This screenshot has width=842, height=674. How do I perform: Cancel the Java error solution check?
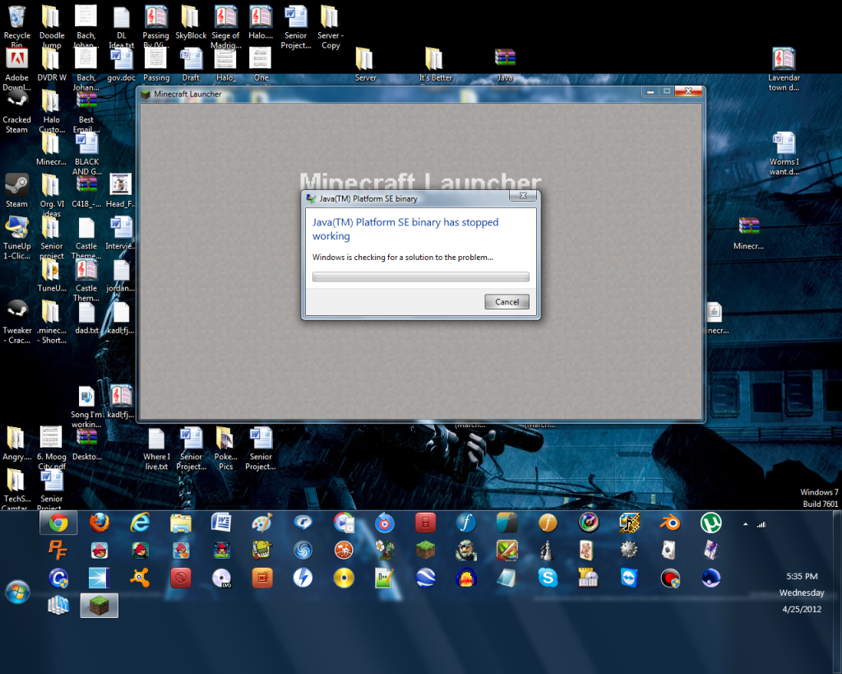point(507,301)
